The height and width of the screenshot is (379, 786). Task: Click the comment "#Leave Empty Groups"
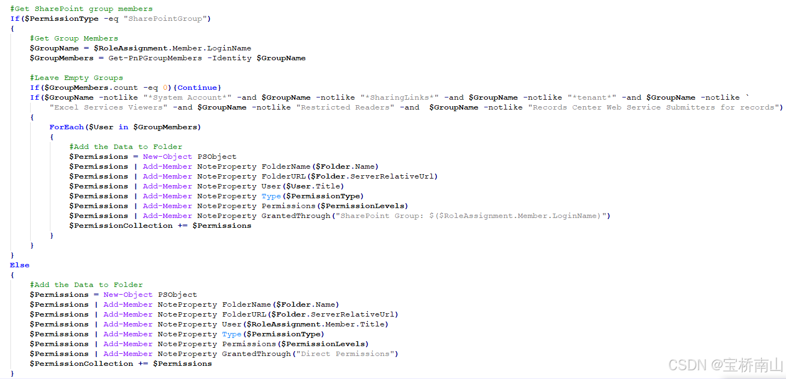tap(76, 78)
